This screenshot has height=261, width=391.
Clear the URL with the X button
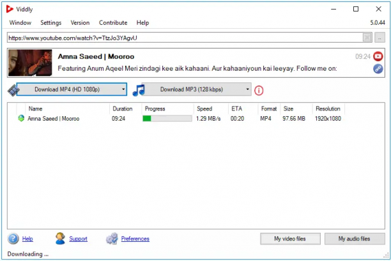click(x=367, y=38)
